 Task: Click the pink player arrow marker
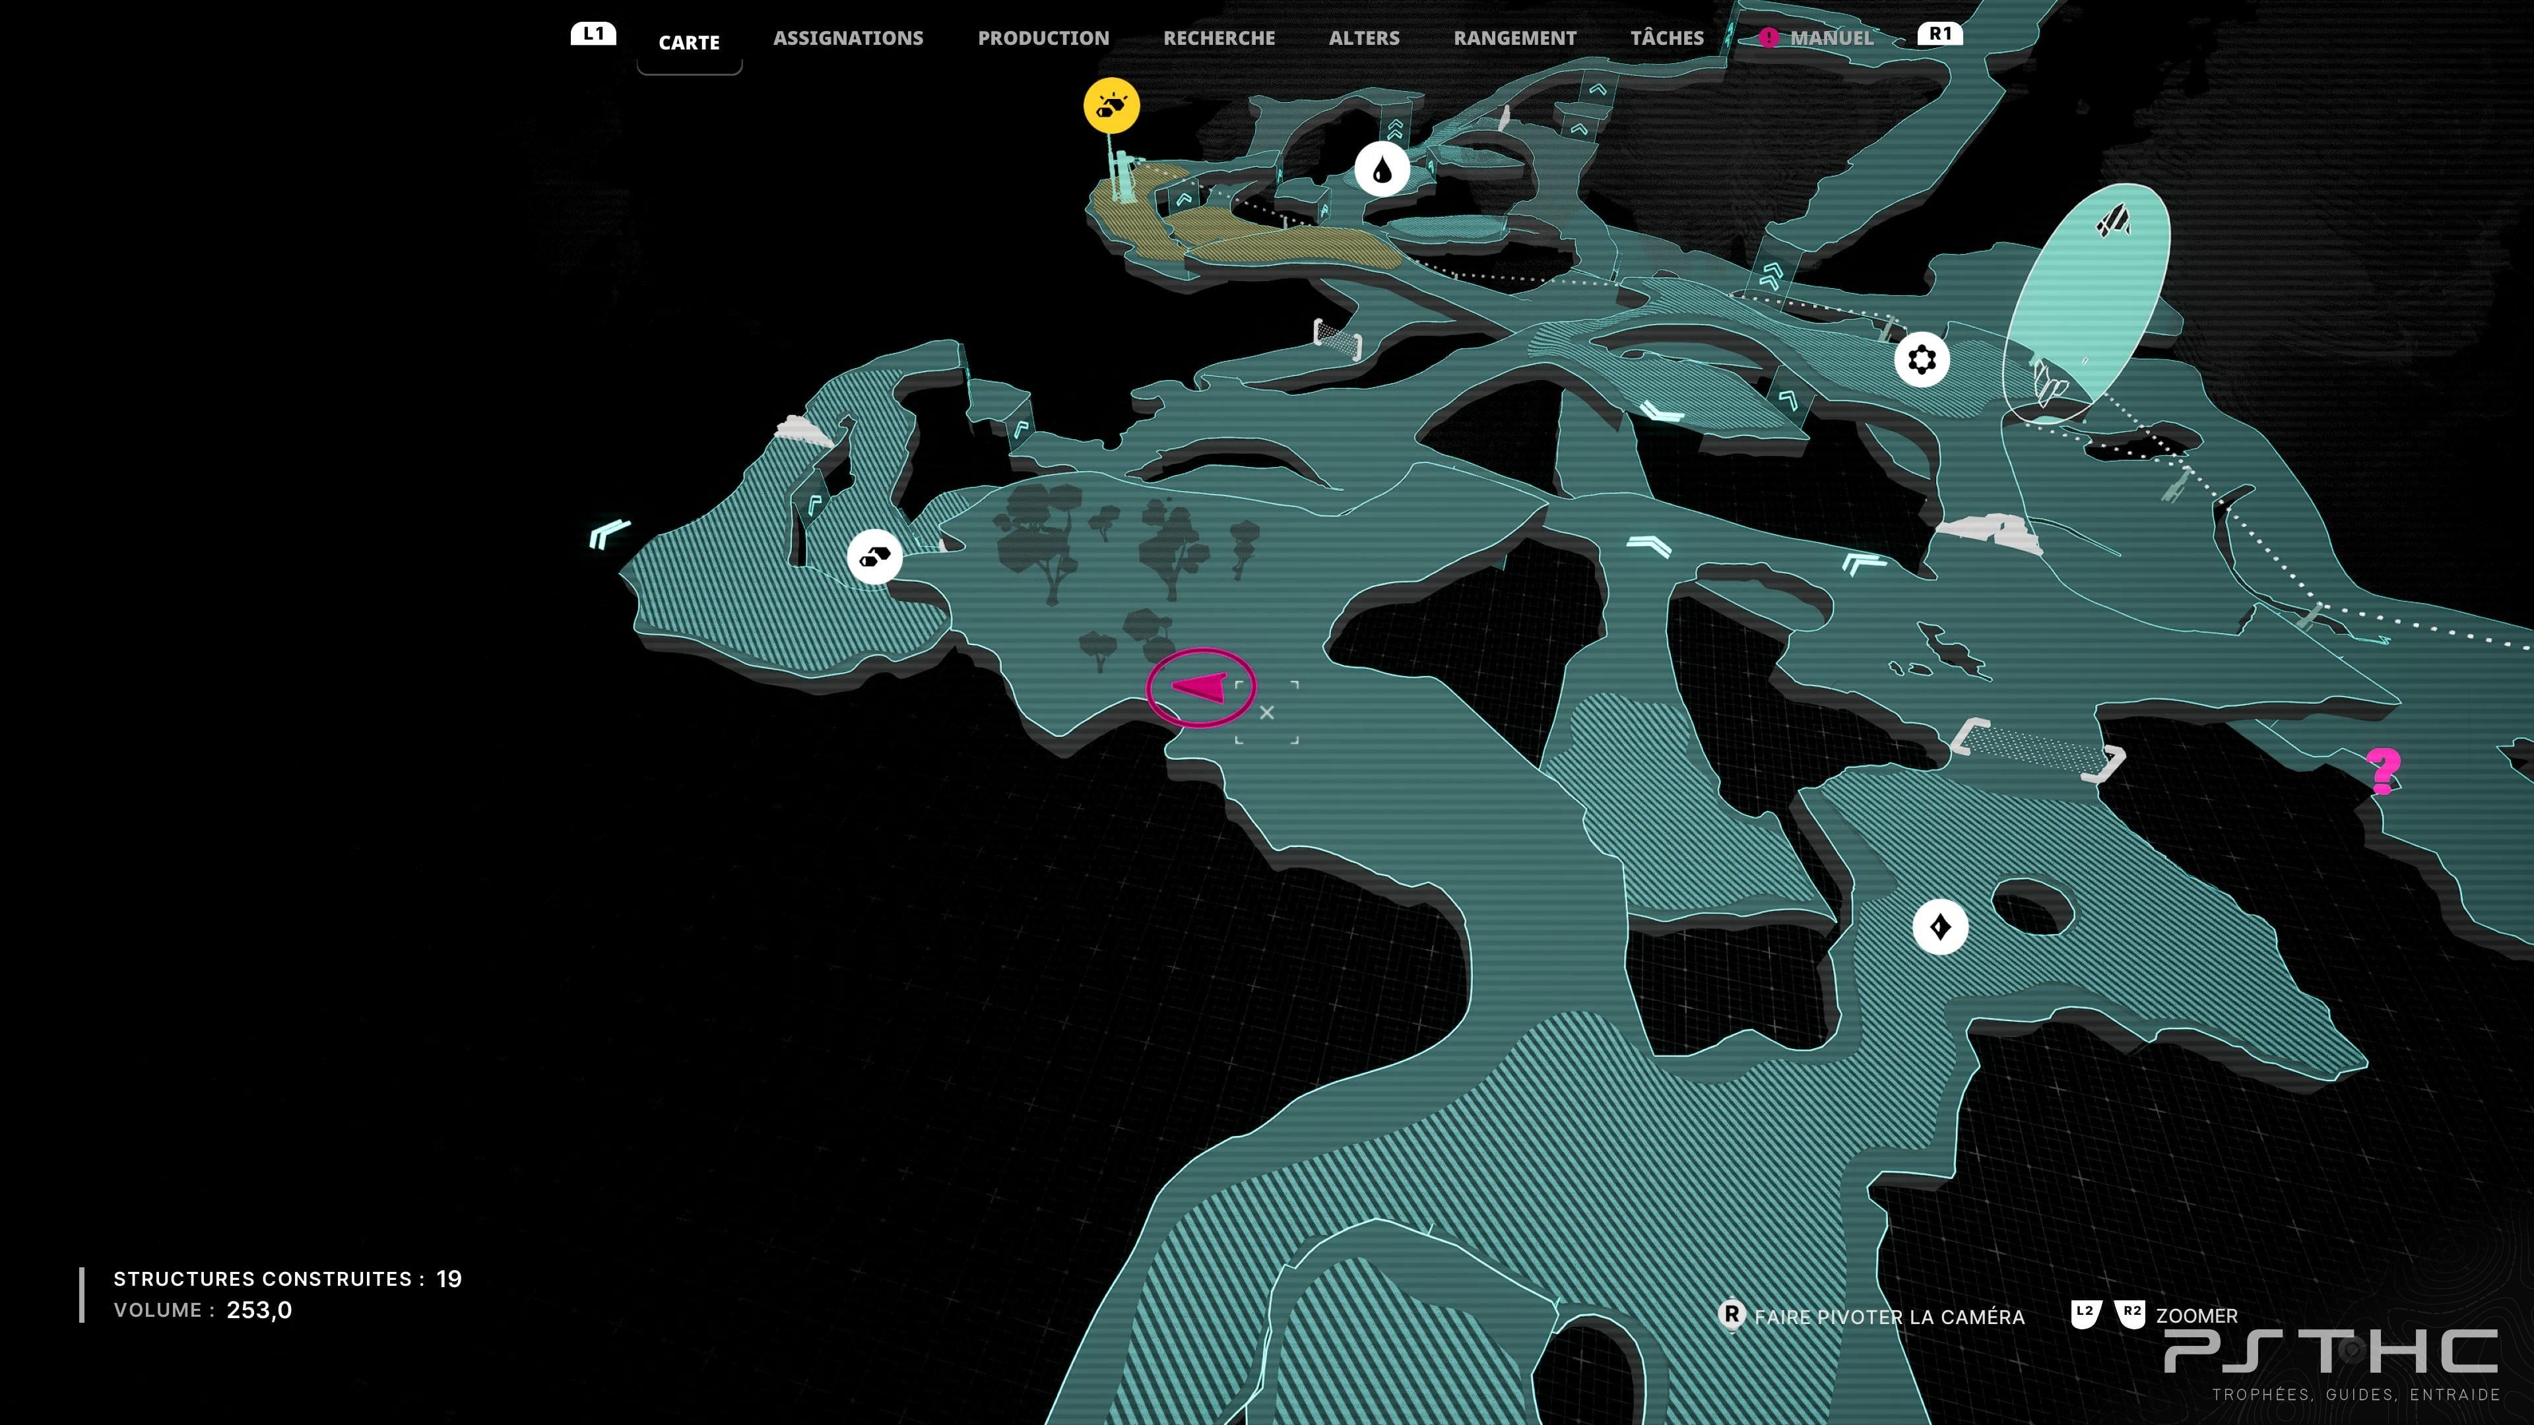click(x=1200, y=687)
